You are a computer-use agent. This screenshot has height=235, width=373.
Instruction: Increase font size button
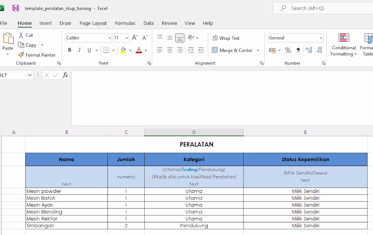point(135,38)
